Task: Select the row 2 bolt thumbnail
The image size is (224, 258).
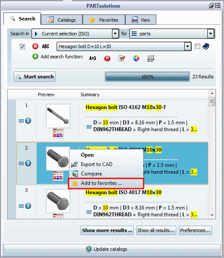Action: 58,158
